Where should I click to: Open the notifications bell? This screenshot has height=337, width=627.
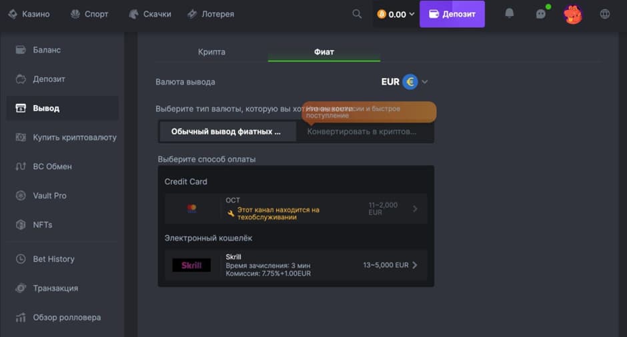[x=510, y=14]
